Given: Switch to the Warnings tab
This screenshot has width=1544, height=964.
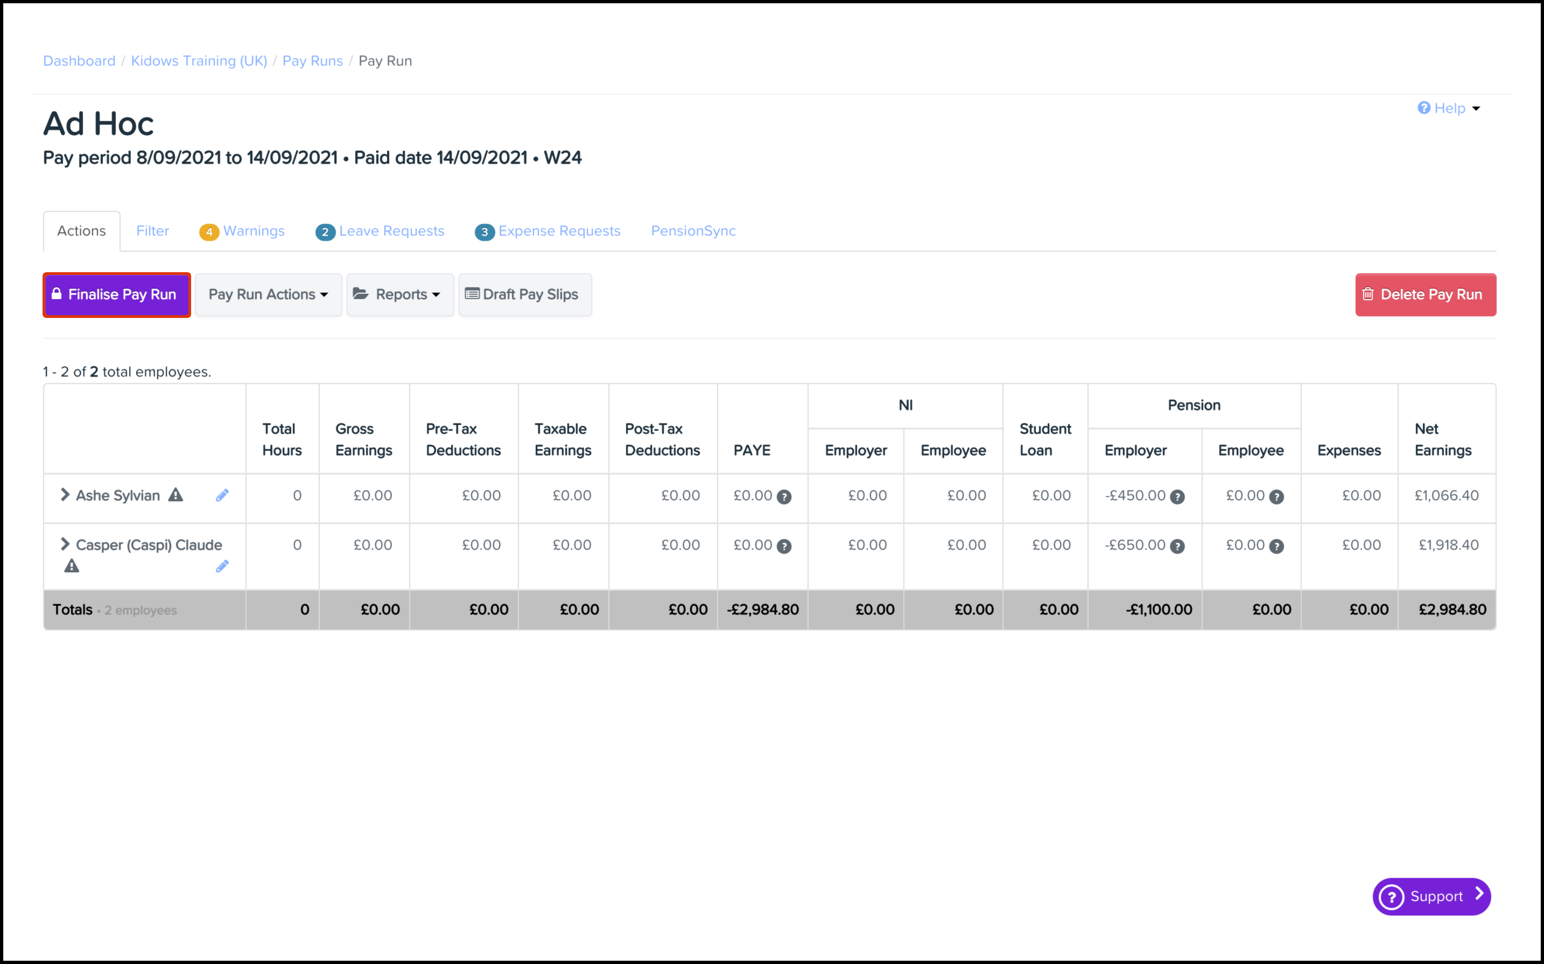Looking at the screenshot, I should point(243,231).
